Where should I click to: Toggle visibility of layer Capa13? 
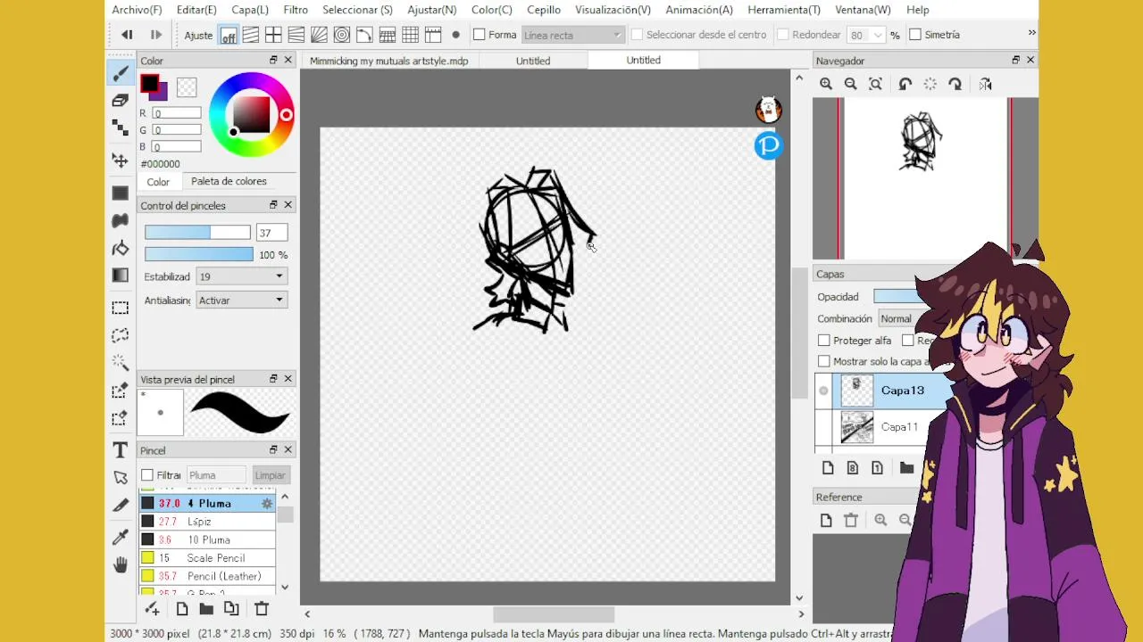point(823,391)
